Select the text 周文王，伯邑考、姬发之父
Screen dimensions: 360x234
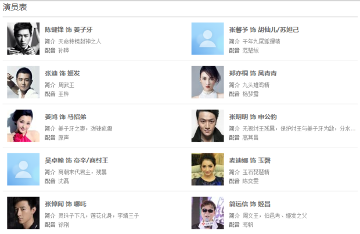(x=275, y=215)
